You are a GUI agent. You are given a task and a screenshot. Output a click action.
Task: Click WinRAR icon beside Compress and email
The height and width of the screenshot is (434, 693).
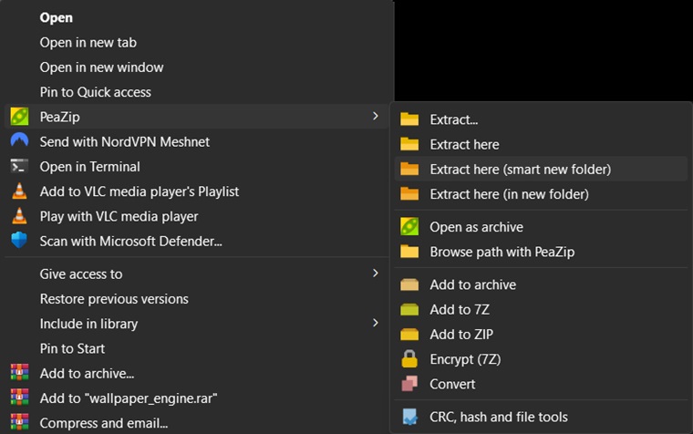pyautogui.click(x=19, y=421)
